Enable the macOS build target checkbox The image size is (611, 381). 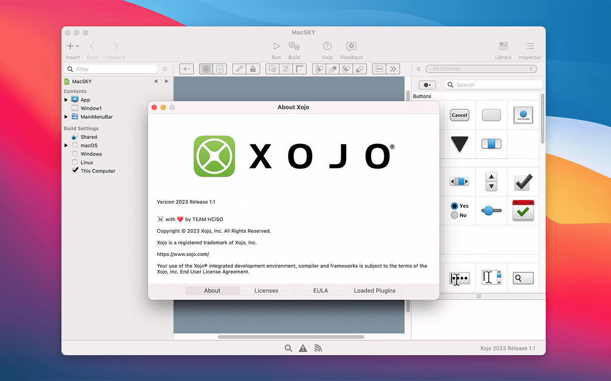tap(75, 145)
